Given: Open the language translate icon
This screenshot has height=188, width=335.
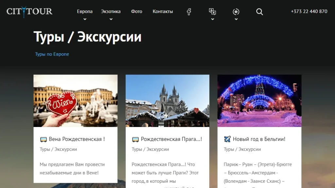Looking at the screenshot, I should point(212,11).
